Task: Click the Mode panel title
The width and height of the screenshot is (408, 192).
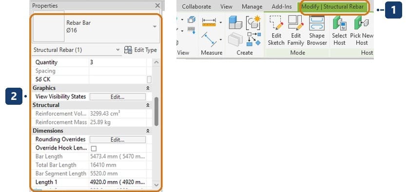Action: pyautogui.click(x=297, y=53)
